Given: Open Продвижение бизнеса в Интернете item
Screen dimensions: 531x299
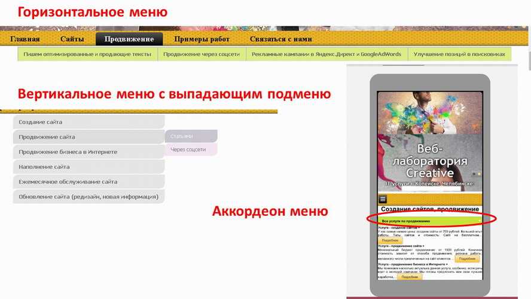Looking at the screenshot, I should 88,152.
